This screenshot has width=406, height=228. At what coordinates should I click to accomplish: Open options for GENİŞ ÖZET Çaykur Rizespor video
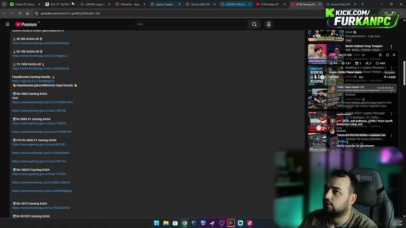coord(391,114)
